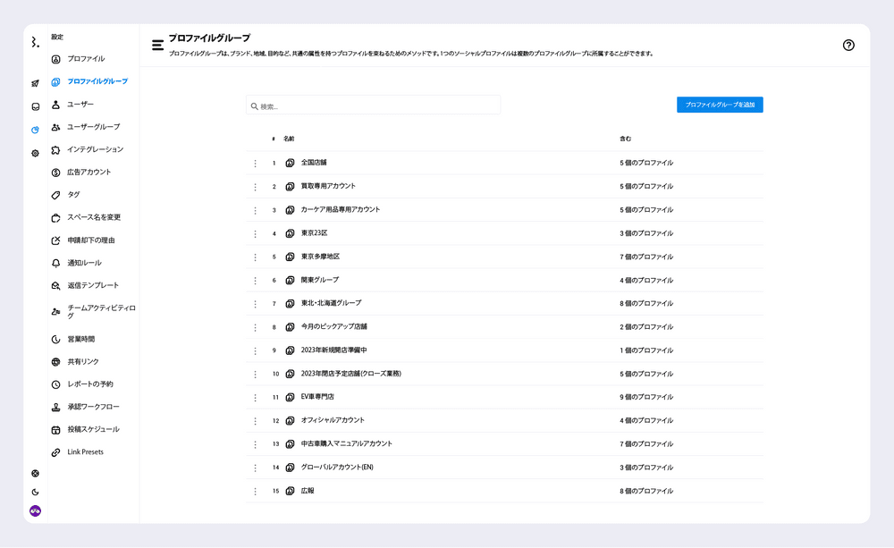Open the help question mark icon

[x=848, y=46]
